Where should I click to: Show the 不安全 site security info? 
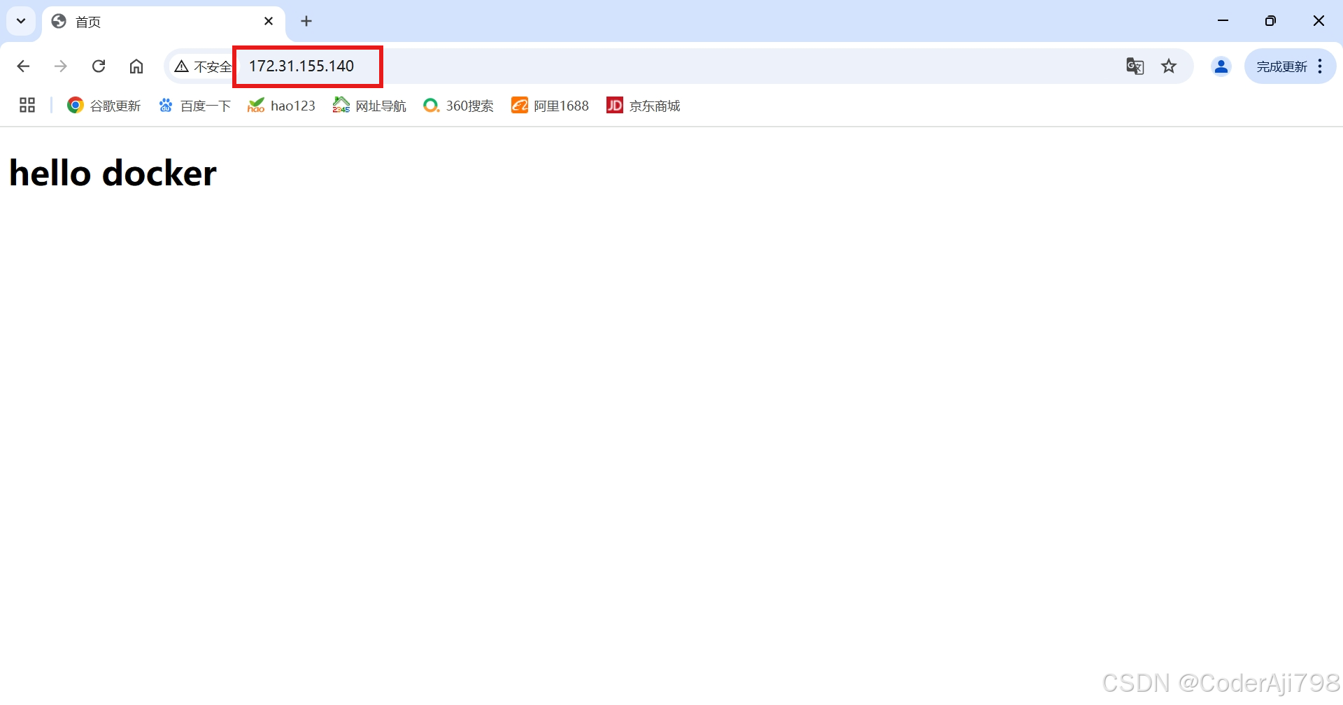(203, 66)
